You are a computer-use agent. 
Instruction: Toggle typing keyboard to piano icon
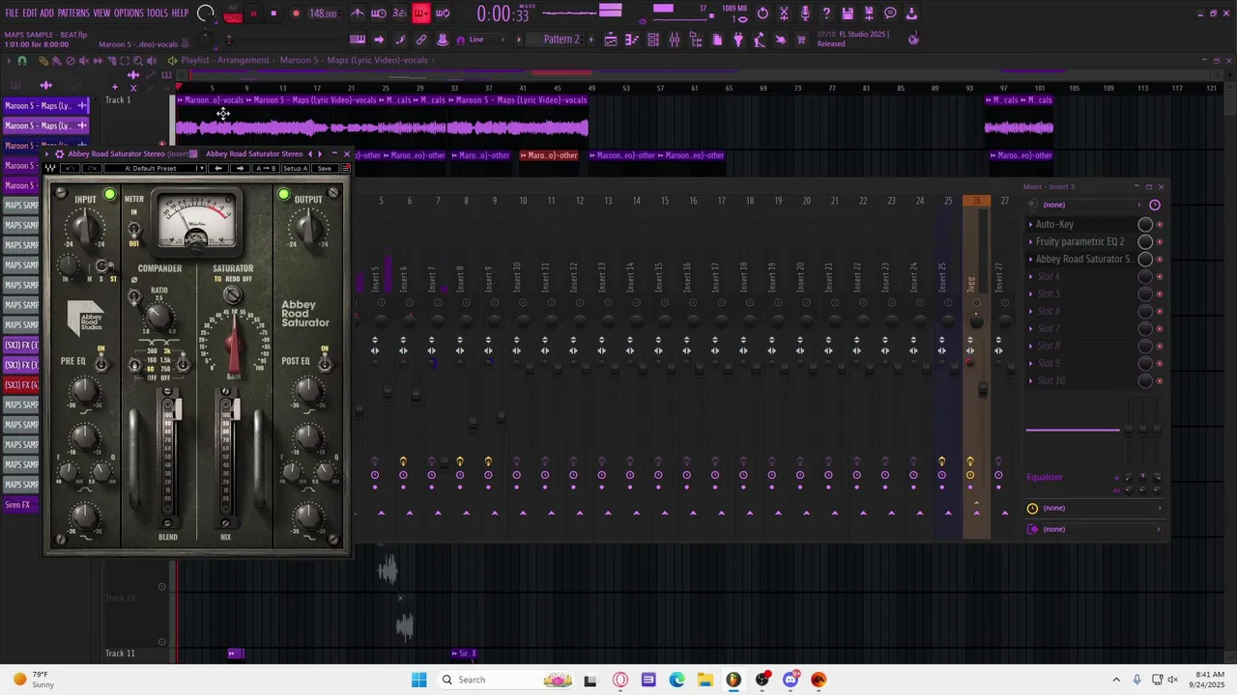pos(358,40)
